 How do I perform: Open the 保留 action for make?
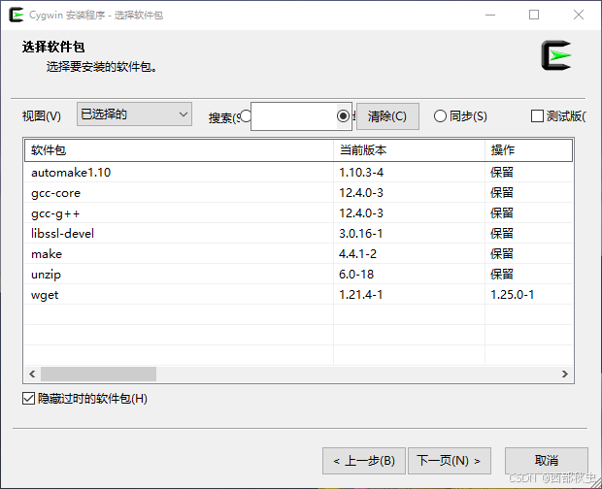point(502,253)
